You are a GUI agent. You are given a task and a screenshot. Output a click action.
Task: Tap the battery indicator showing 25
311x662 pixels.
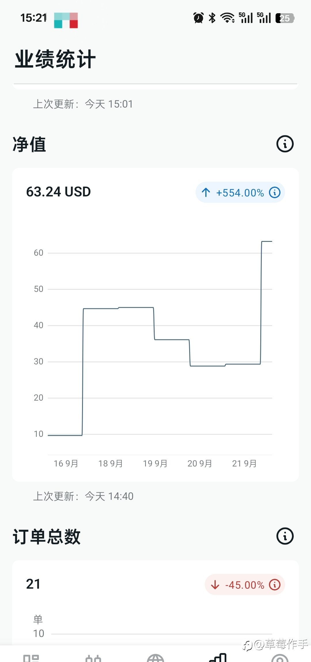point(285,18)
